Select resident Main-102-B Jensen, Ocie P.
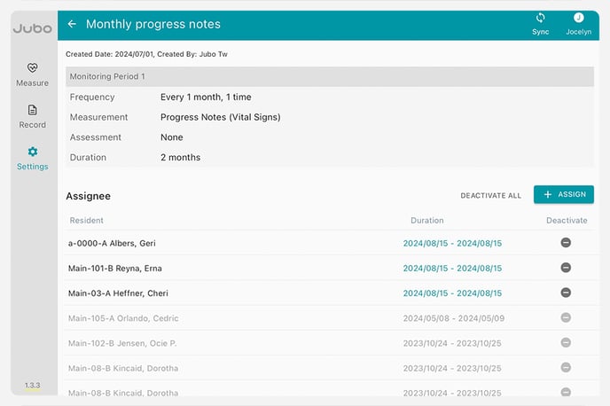Image resolution: width=610 pixels, height=406 pixels. (x=122, y=343)
